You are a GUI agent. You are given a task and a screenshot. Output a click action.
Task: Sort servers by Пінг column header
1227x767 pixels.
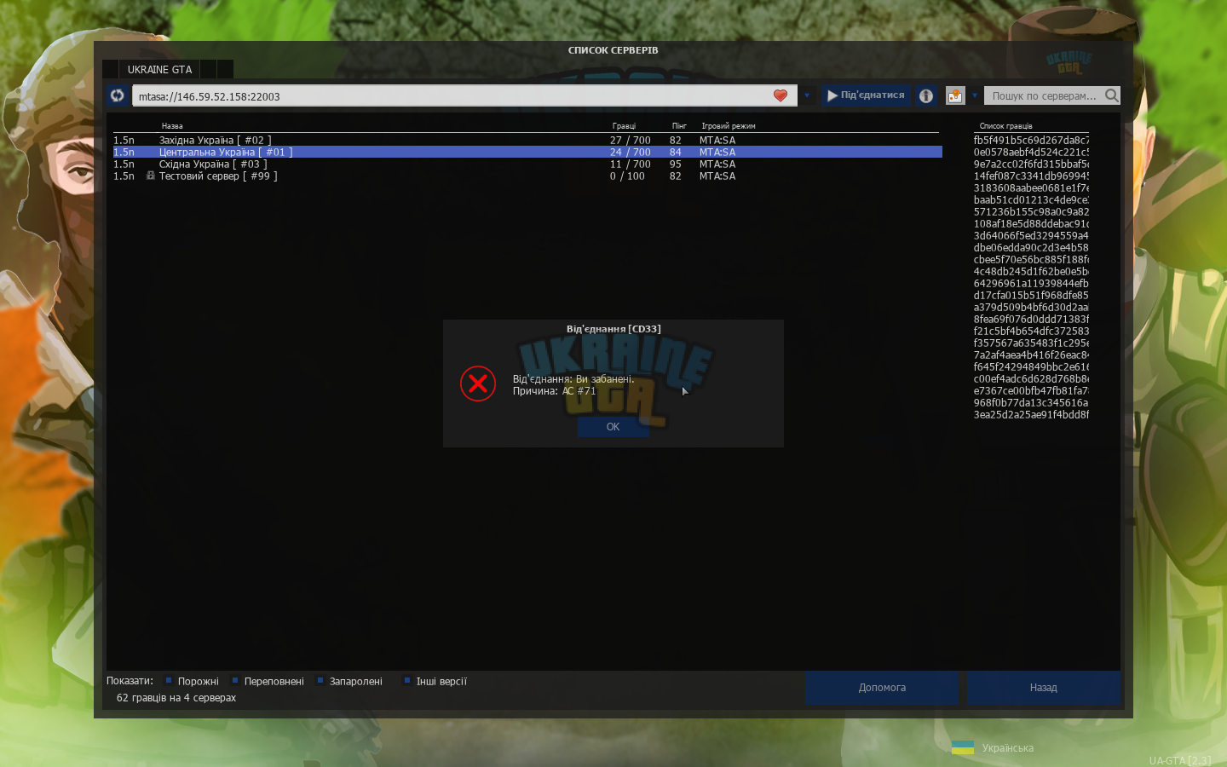(x=679, y=126)
